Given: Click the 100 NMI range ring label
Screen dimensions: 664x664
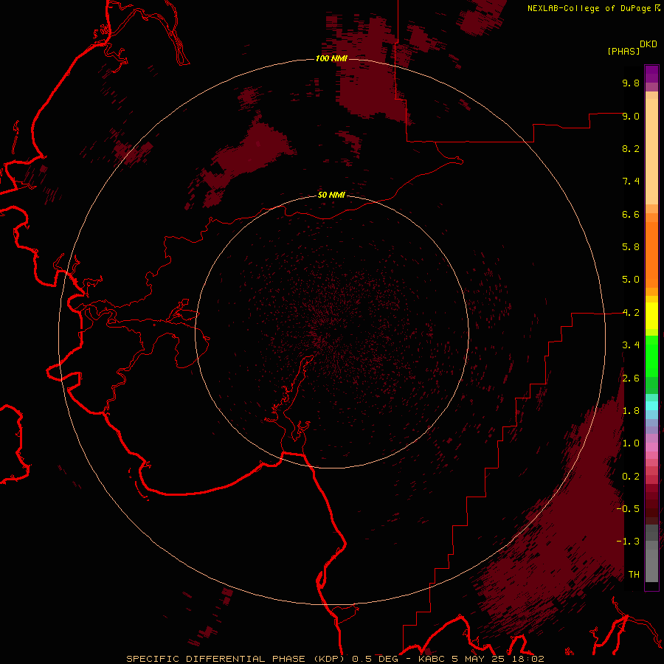Looking at the screenshot, I should 331,58.
